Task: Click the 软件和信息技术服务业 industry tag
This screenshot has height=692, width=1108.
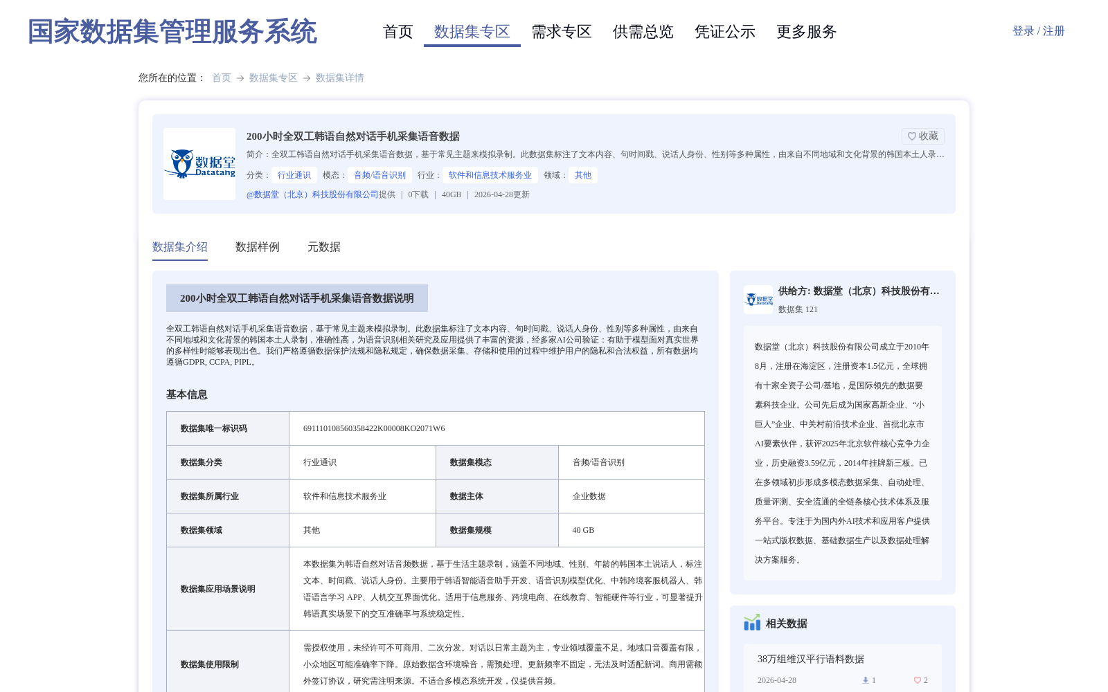Action: coord(490,175)
